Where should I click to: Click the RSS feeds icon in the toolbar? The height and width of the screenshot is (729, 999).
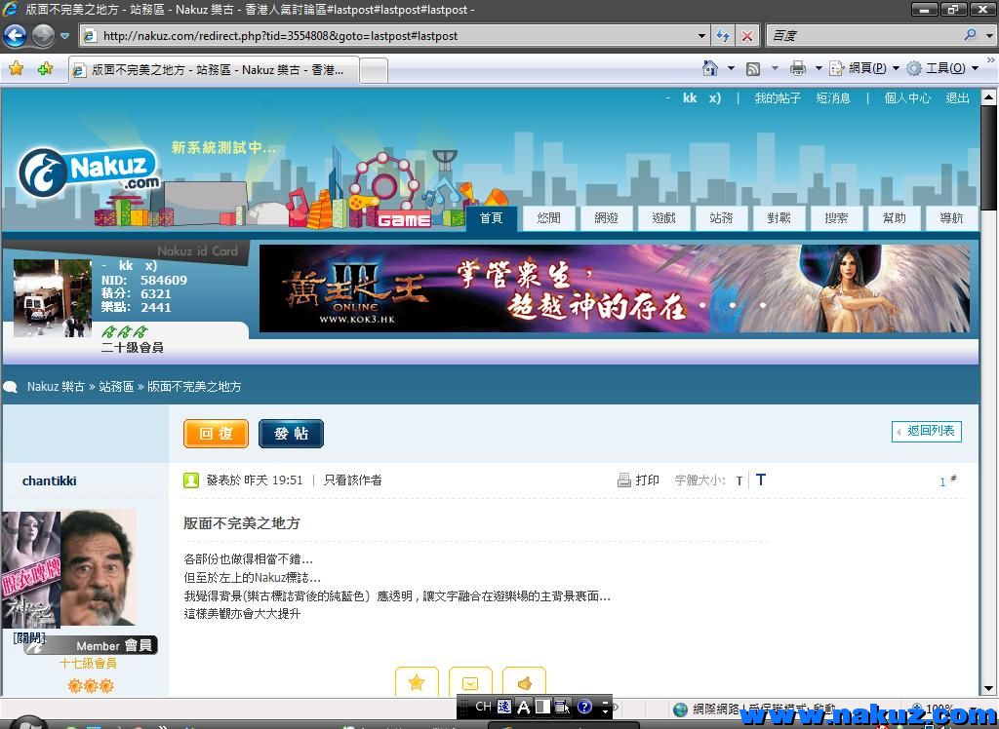coord(753,68)
